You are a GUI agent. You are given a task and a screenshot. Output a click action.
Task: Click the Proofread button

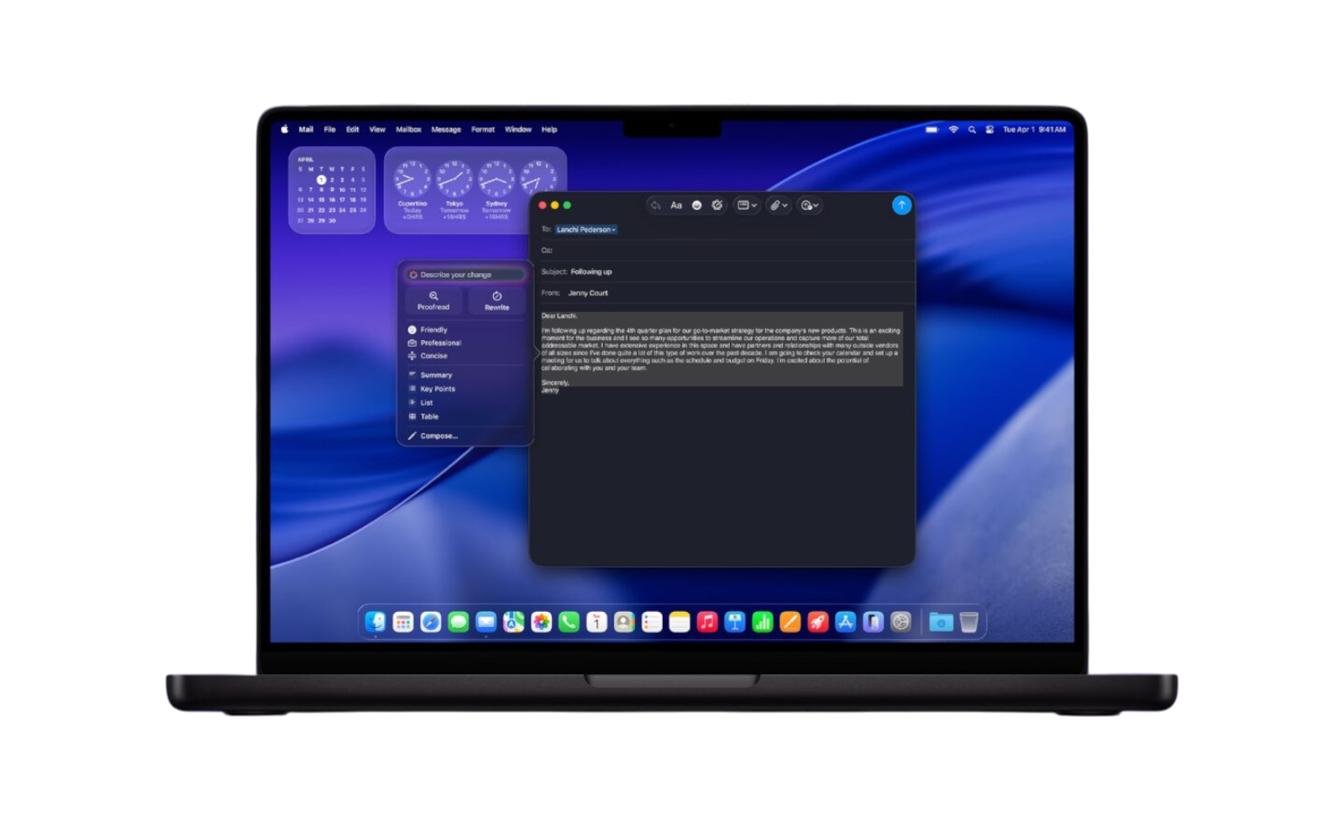[433, 301]
